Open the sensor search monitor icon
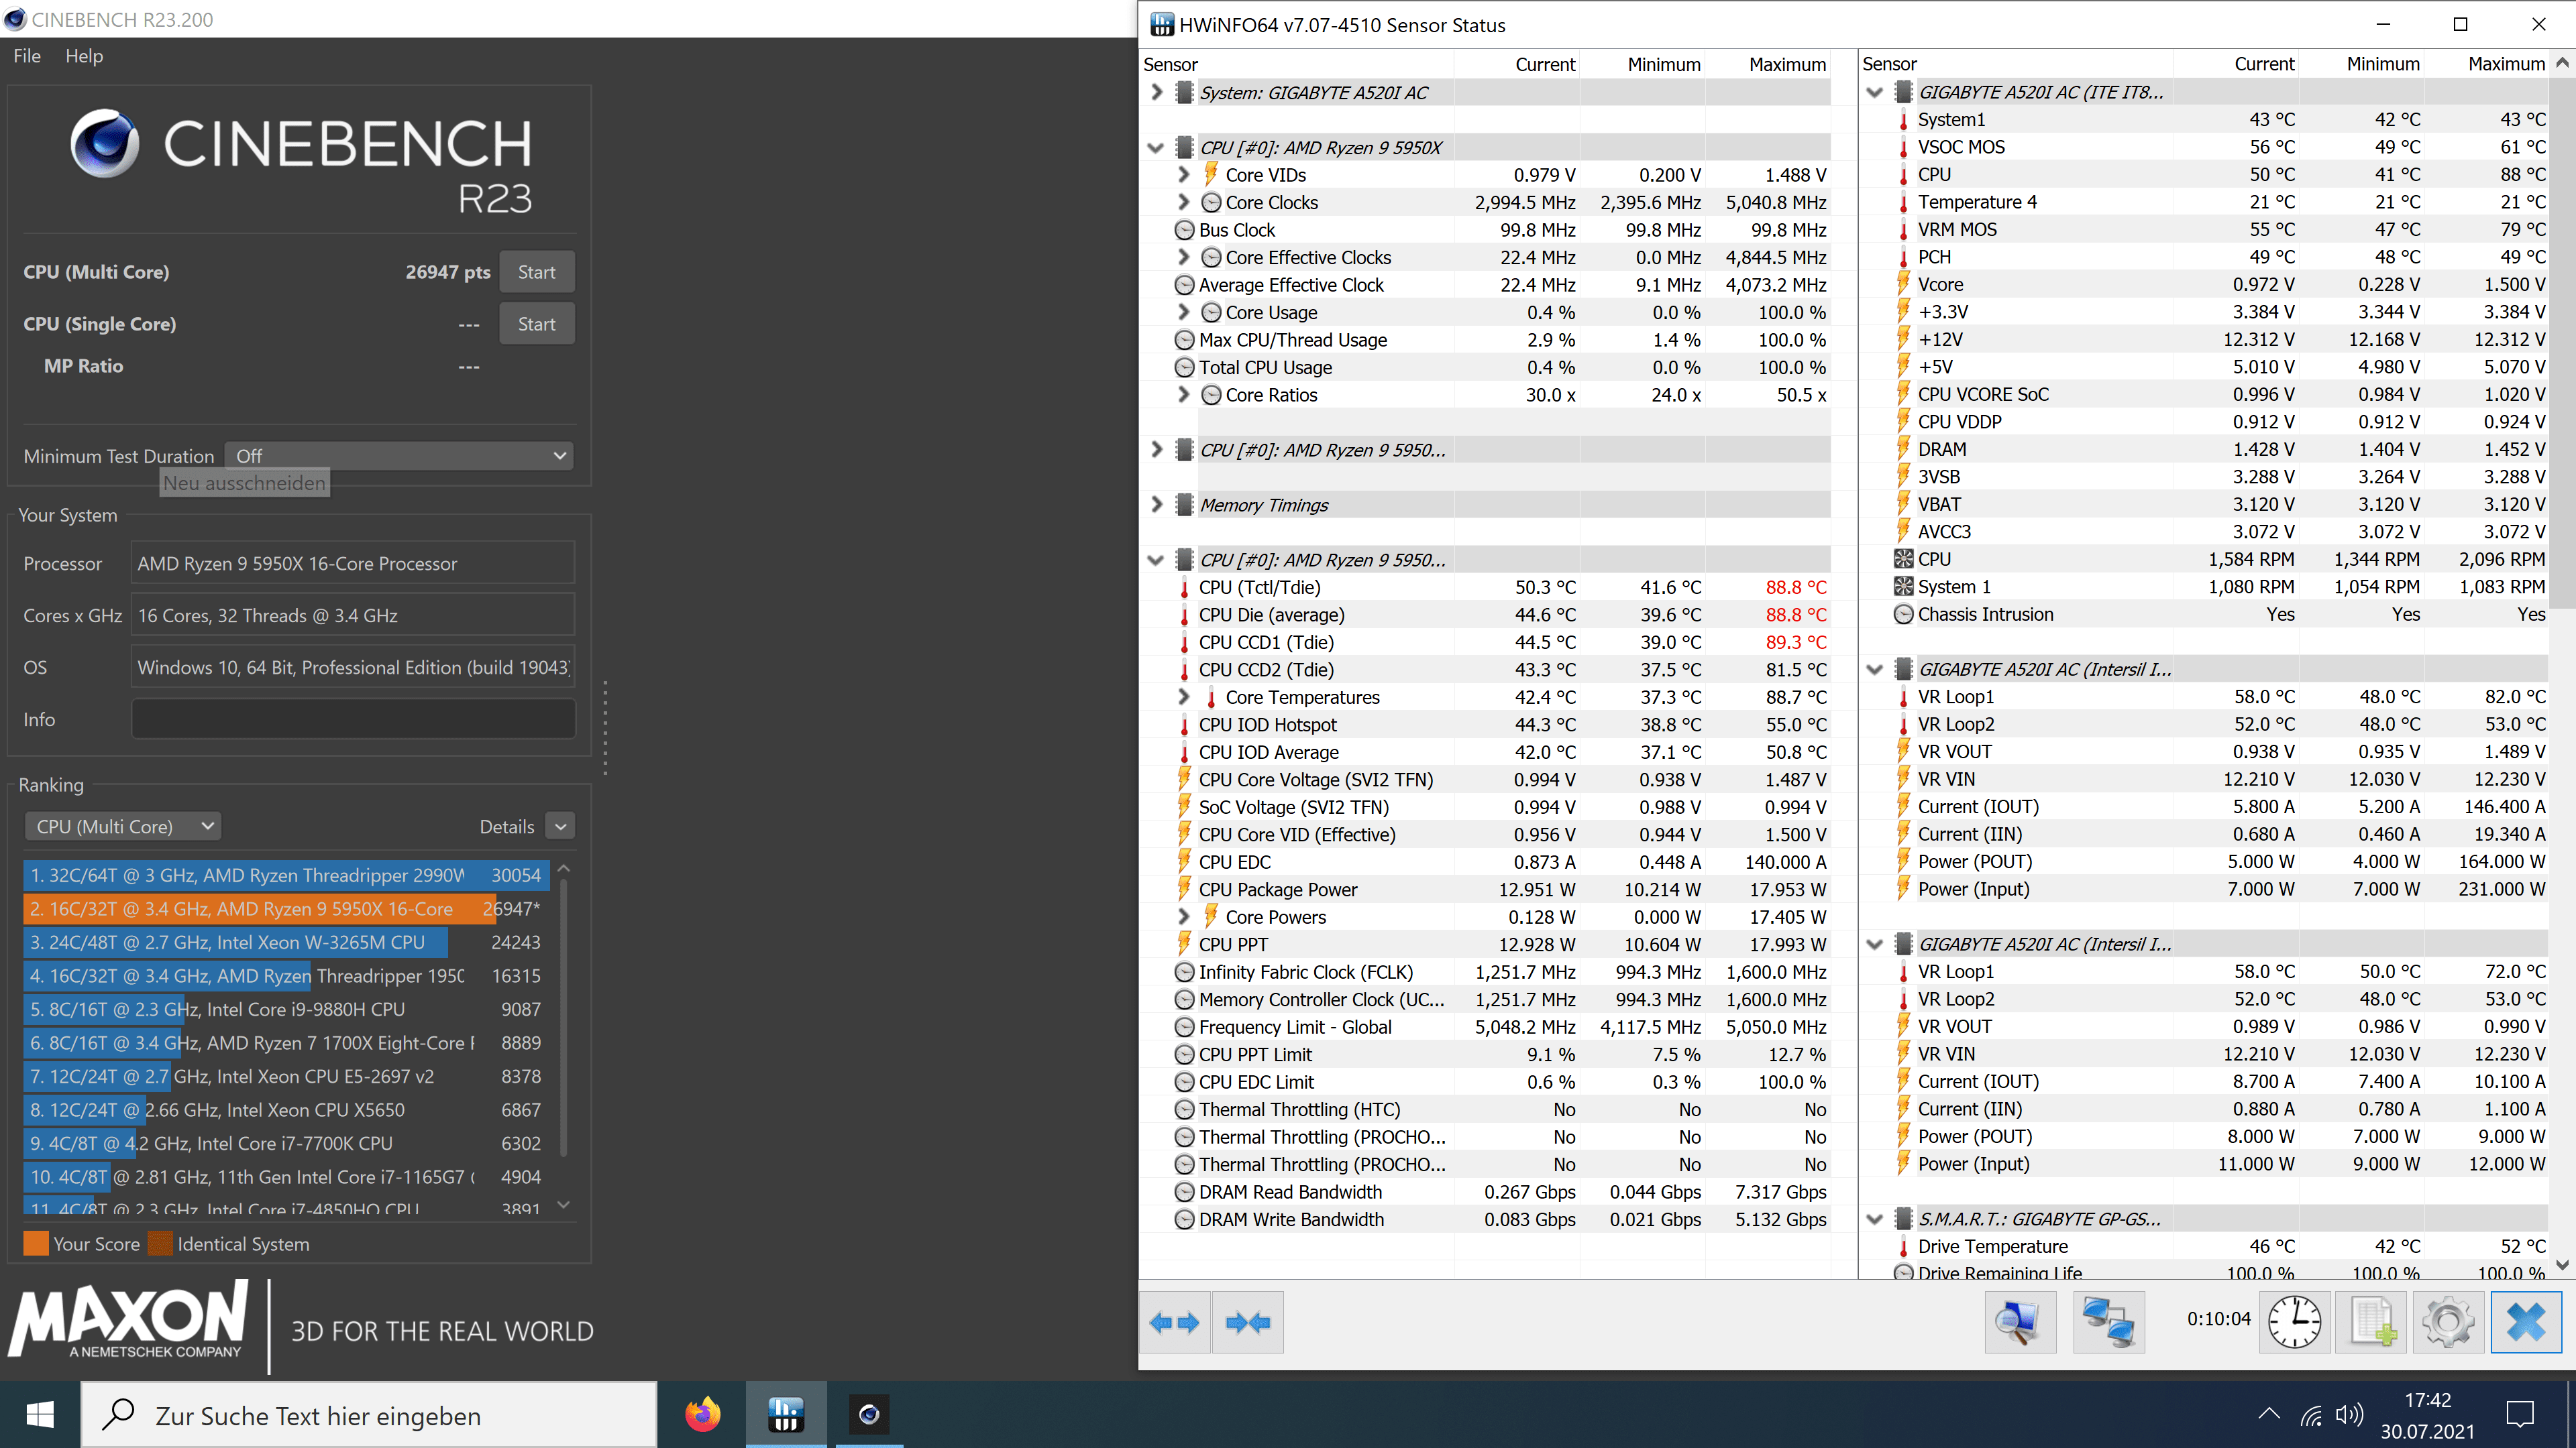This screenshot has width=2576, height=1448. [2019, 1322]
